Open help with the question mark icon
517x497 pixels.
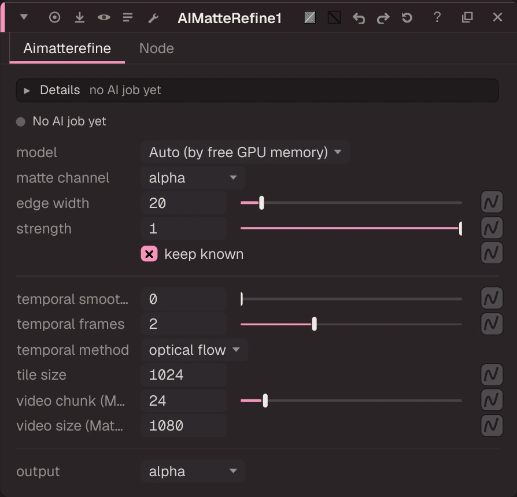tap(437, 17)
